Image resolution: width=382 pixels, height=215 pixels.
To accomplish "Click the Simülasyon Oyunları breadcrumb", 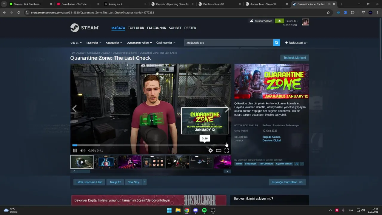I will [98, 53].
